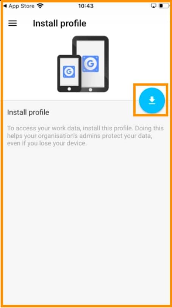172x308 pixels.
Task: Tap the blue download profile button
Action: pos(152,100)
